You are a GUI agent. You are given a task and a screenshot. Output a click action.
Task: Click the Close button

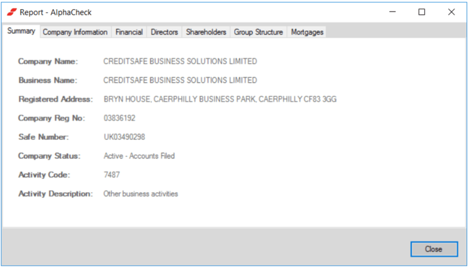tap(433, 249)
